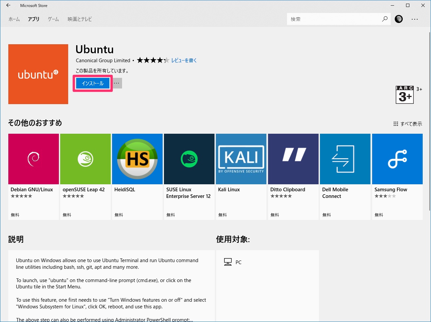This screenshot has width=431, height=322.
Task: Click the Ubuntu star rating
Action: [x=153, y=60]
